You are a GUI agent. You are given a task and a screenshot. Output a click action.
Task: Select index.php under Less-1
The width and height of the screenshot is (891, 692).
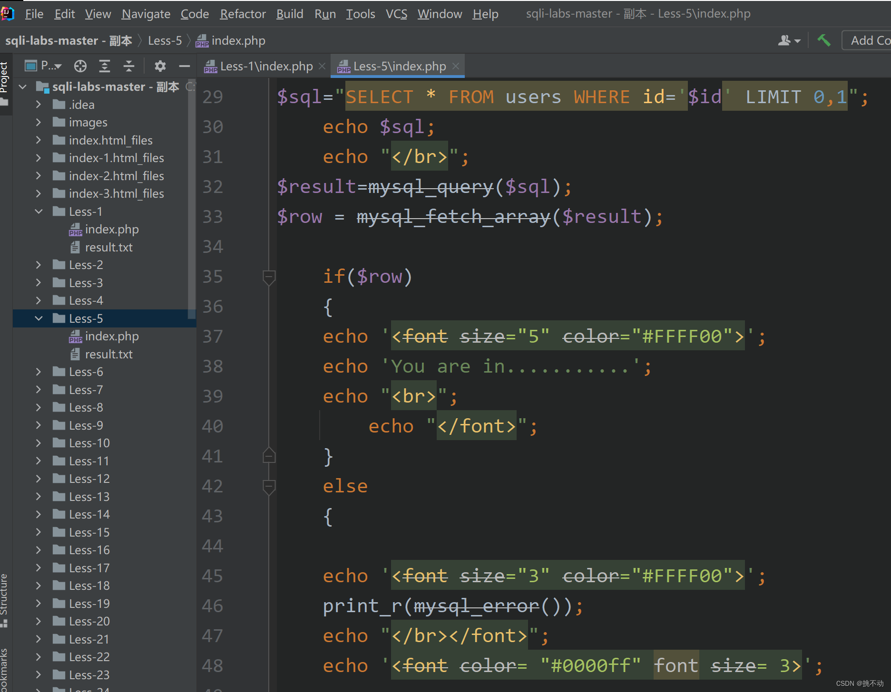click(104, 230)
